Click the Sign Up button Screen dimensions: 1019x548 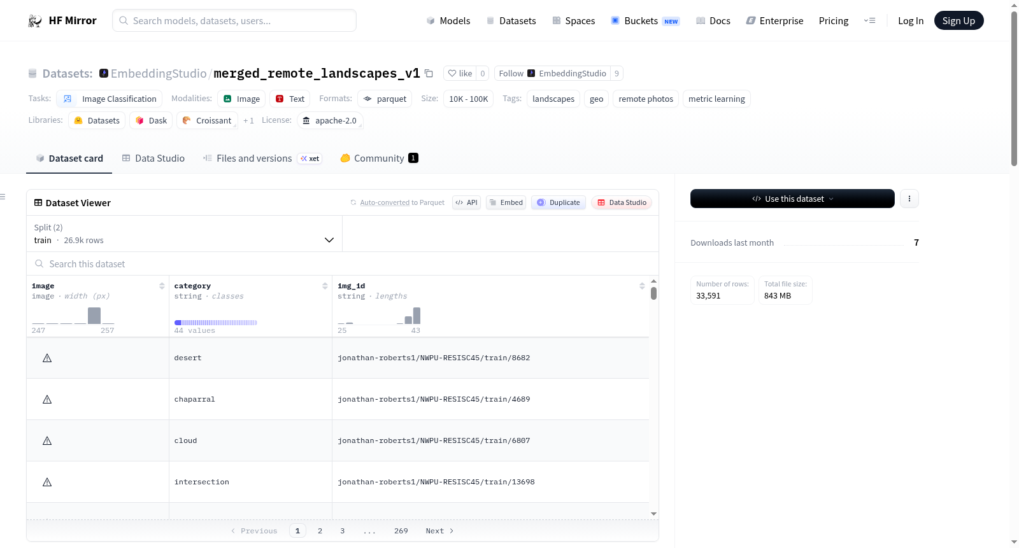[x=959, y=21]
